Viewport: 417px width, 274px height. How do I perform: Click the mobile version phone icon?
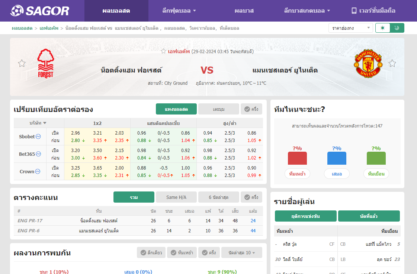[x=354, y=11]
